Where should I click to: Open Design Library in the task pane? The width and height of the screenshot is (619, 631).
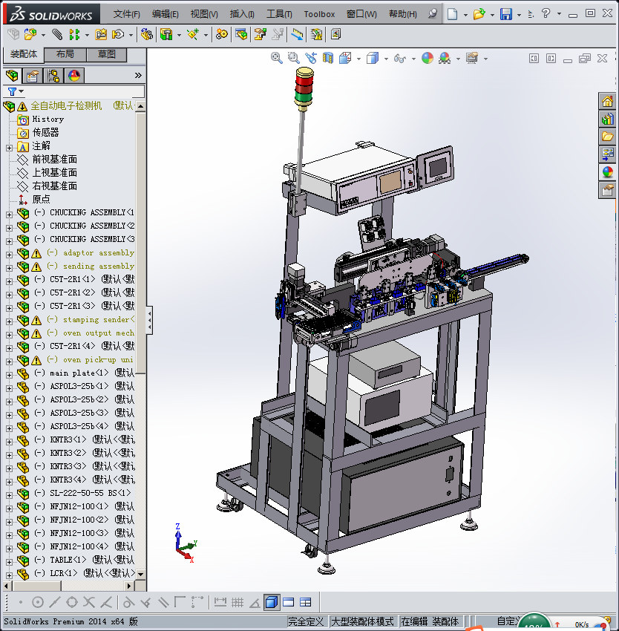click(607, 119)
